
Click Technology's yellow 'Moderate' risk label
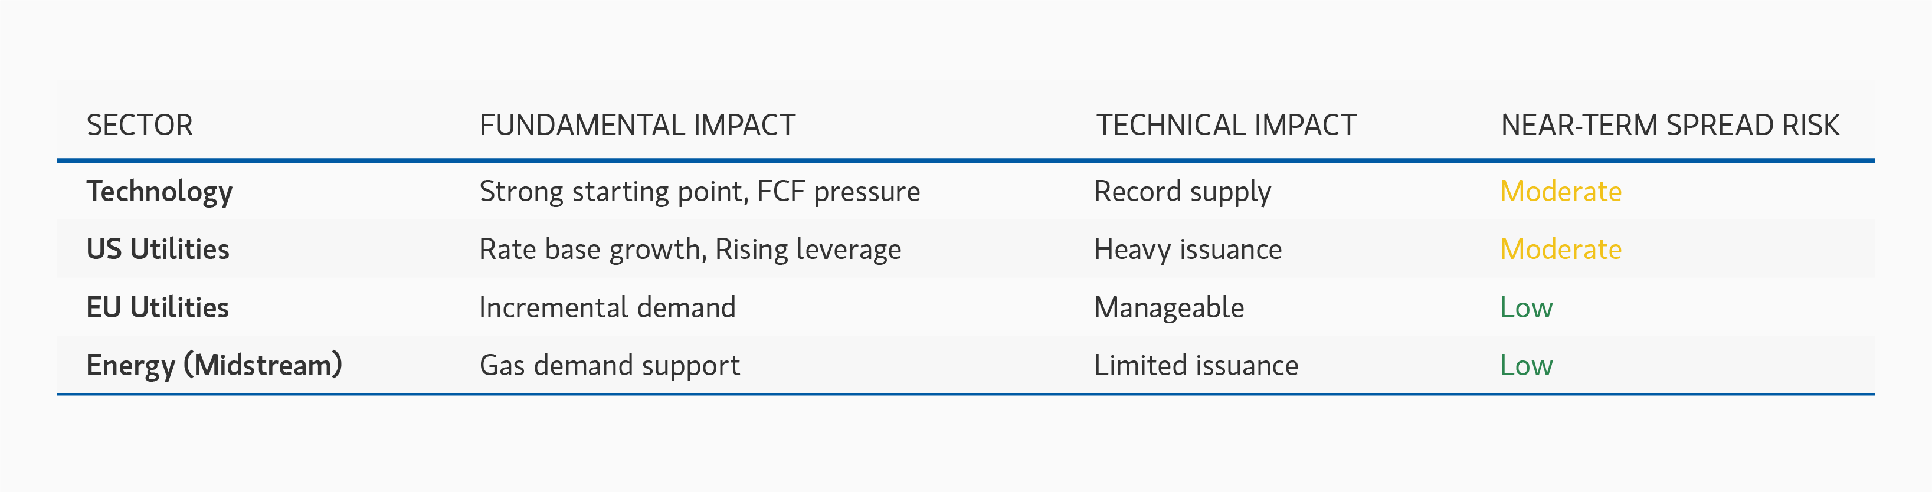[1560, 192]
